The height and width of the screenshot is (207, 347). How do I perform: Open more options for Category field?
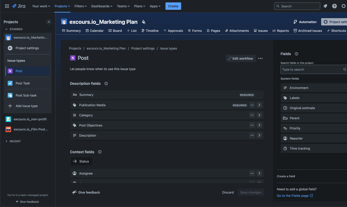(x=252, y=115)
